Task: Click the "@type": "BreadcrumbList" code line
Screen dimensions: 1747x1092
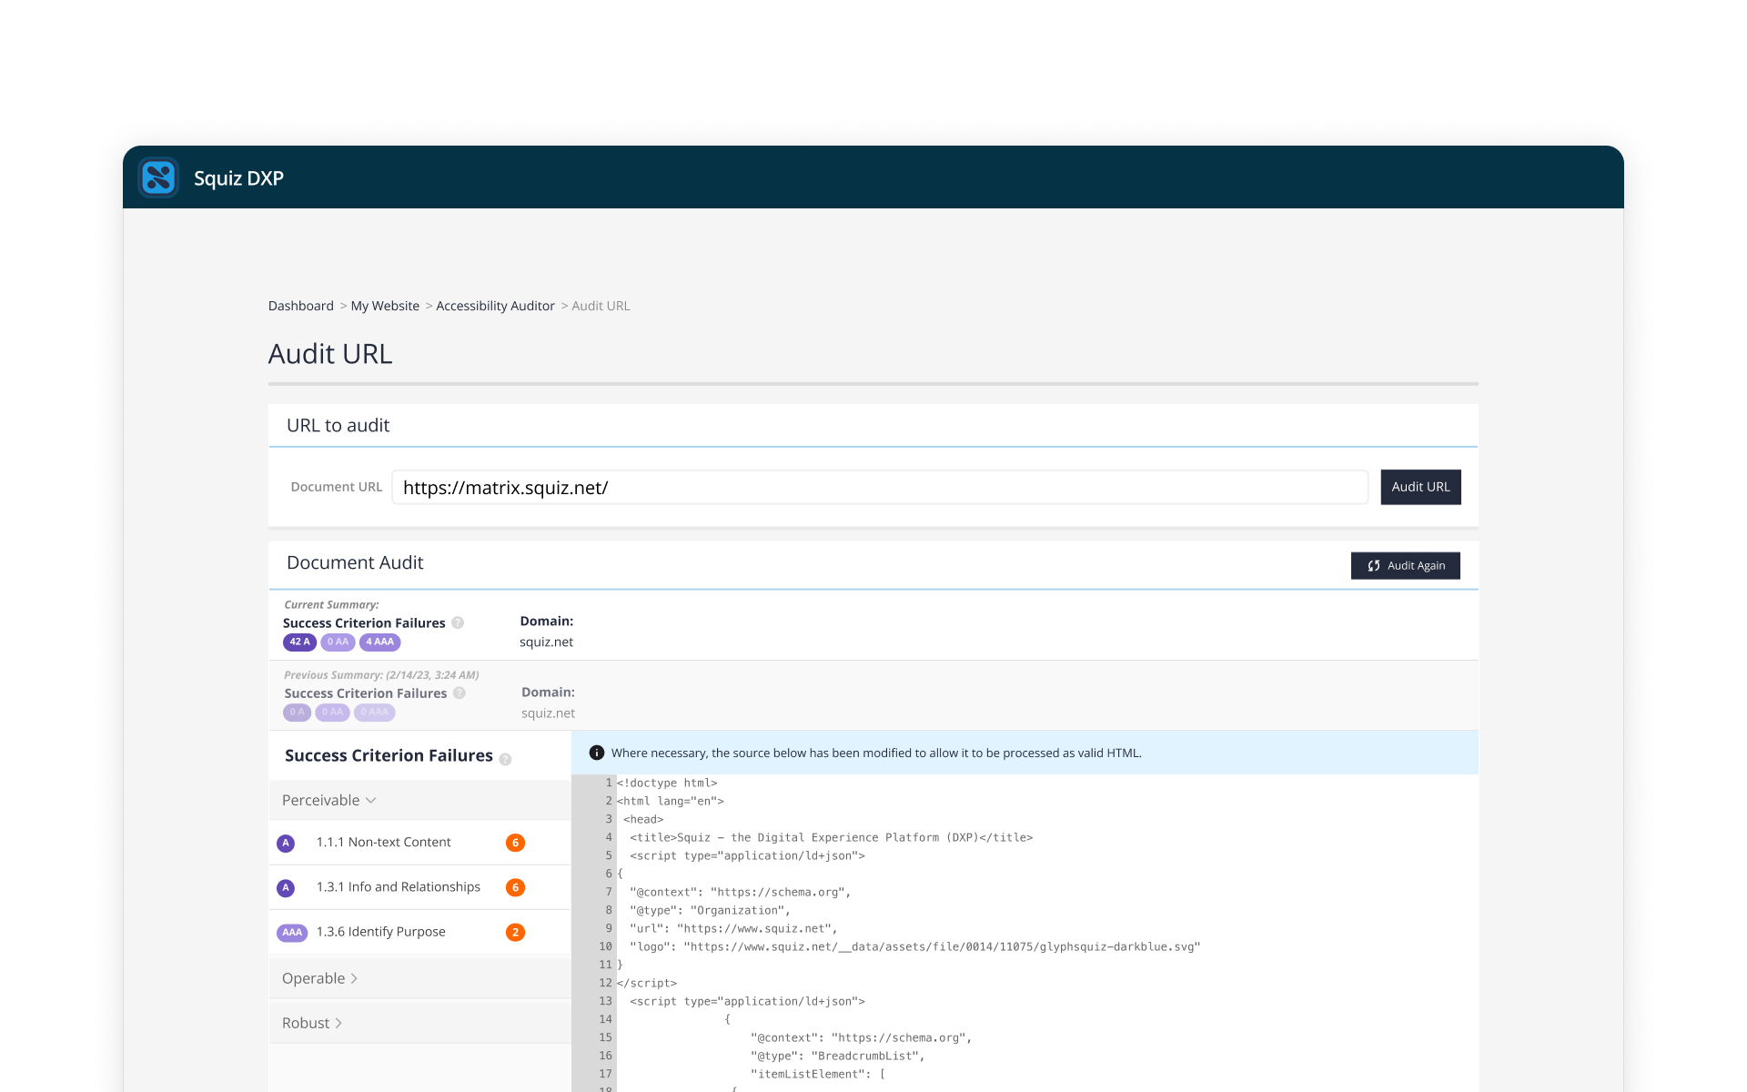Action: (x=838, y=1056)
